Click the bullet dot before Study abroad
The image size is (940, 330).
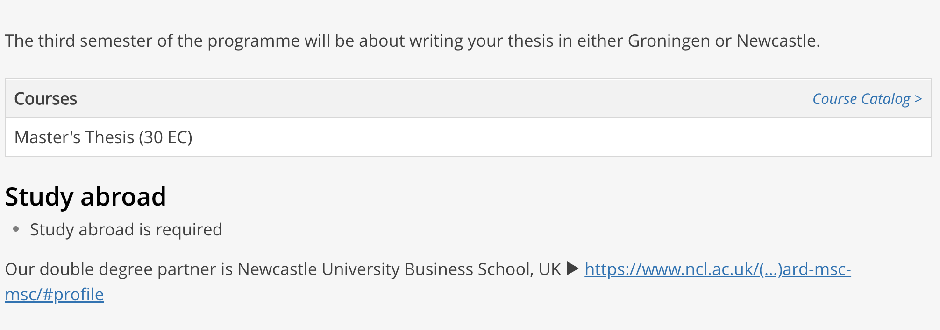click(x=16, y=229)
